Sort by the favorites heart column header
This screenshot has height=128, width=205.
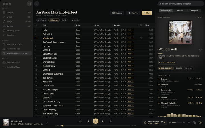(141, 25)
